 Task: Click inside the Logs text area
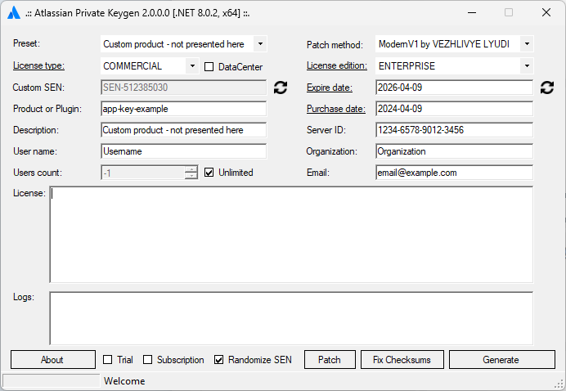[x=291, y=318]
